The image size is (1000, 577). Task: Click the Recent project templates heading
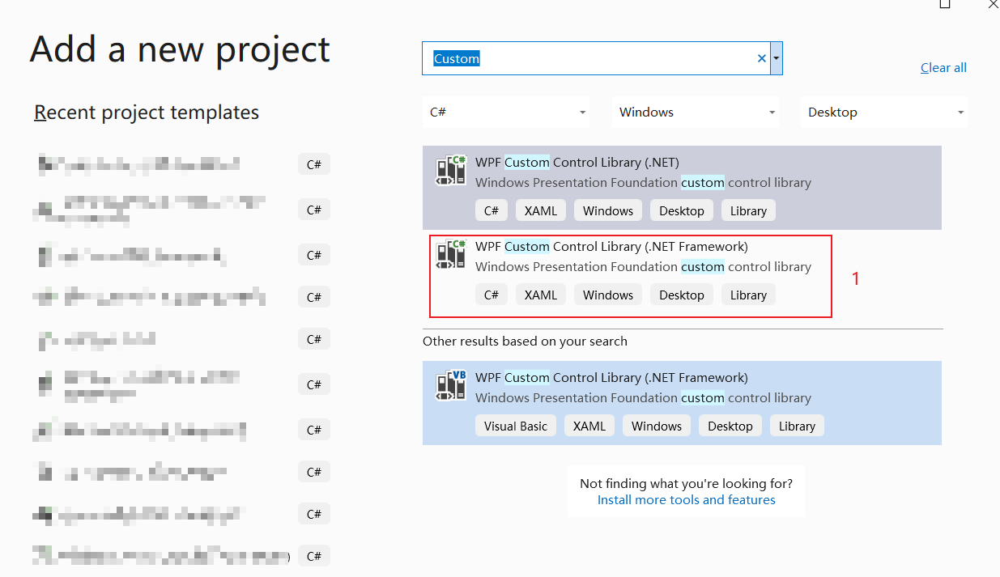pyautogui.click(x=147, y=112)
